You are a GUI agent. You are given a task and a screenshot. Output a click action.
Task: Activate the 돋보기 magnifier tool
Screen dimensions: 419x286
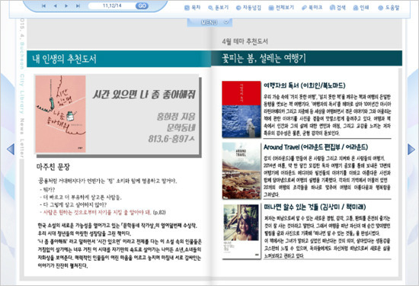coord(219,8)
